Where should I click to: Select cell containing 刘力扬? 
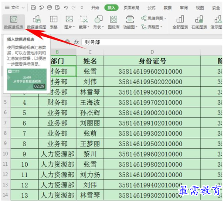90,174
